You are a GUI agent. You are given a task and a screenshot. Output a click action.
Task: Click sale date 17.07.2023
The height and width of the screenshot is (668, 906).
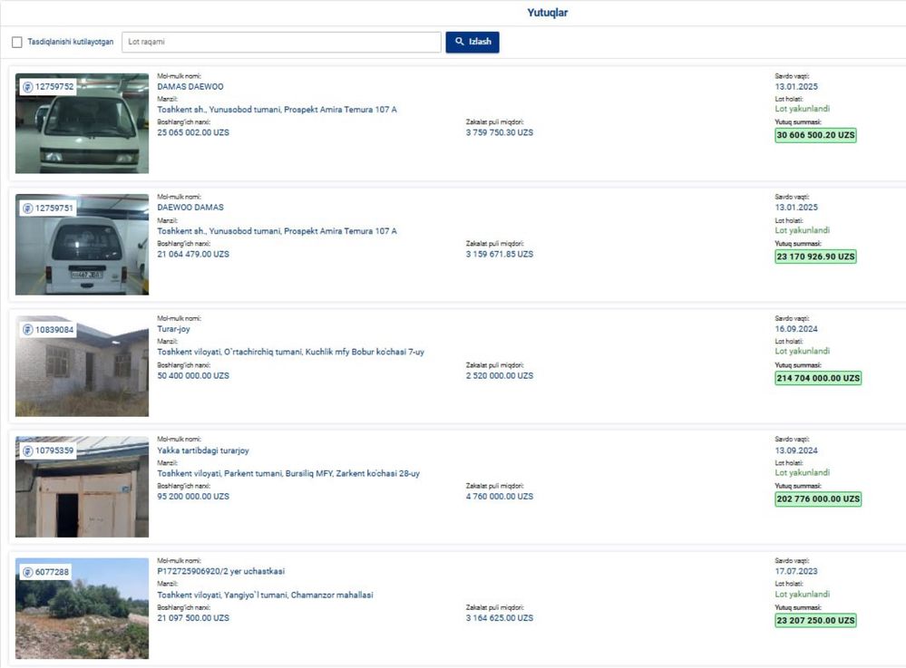pos(796,571)
